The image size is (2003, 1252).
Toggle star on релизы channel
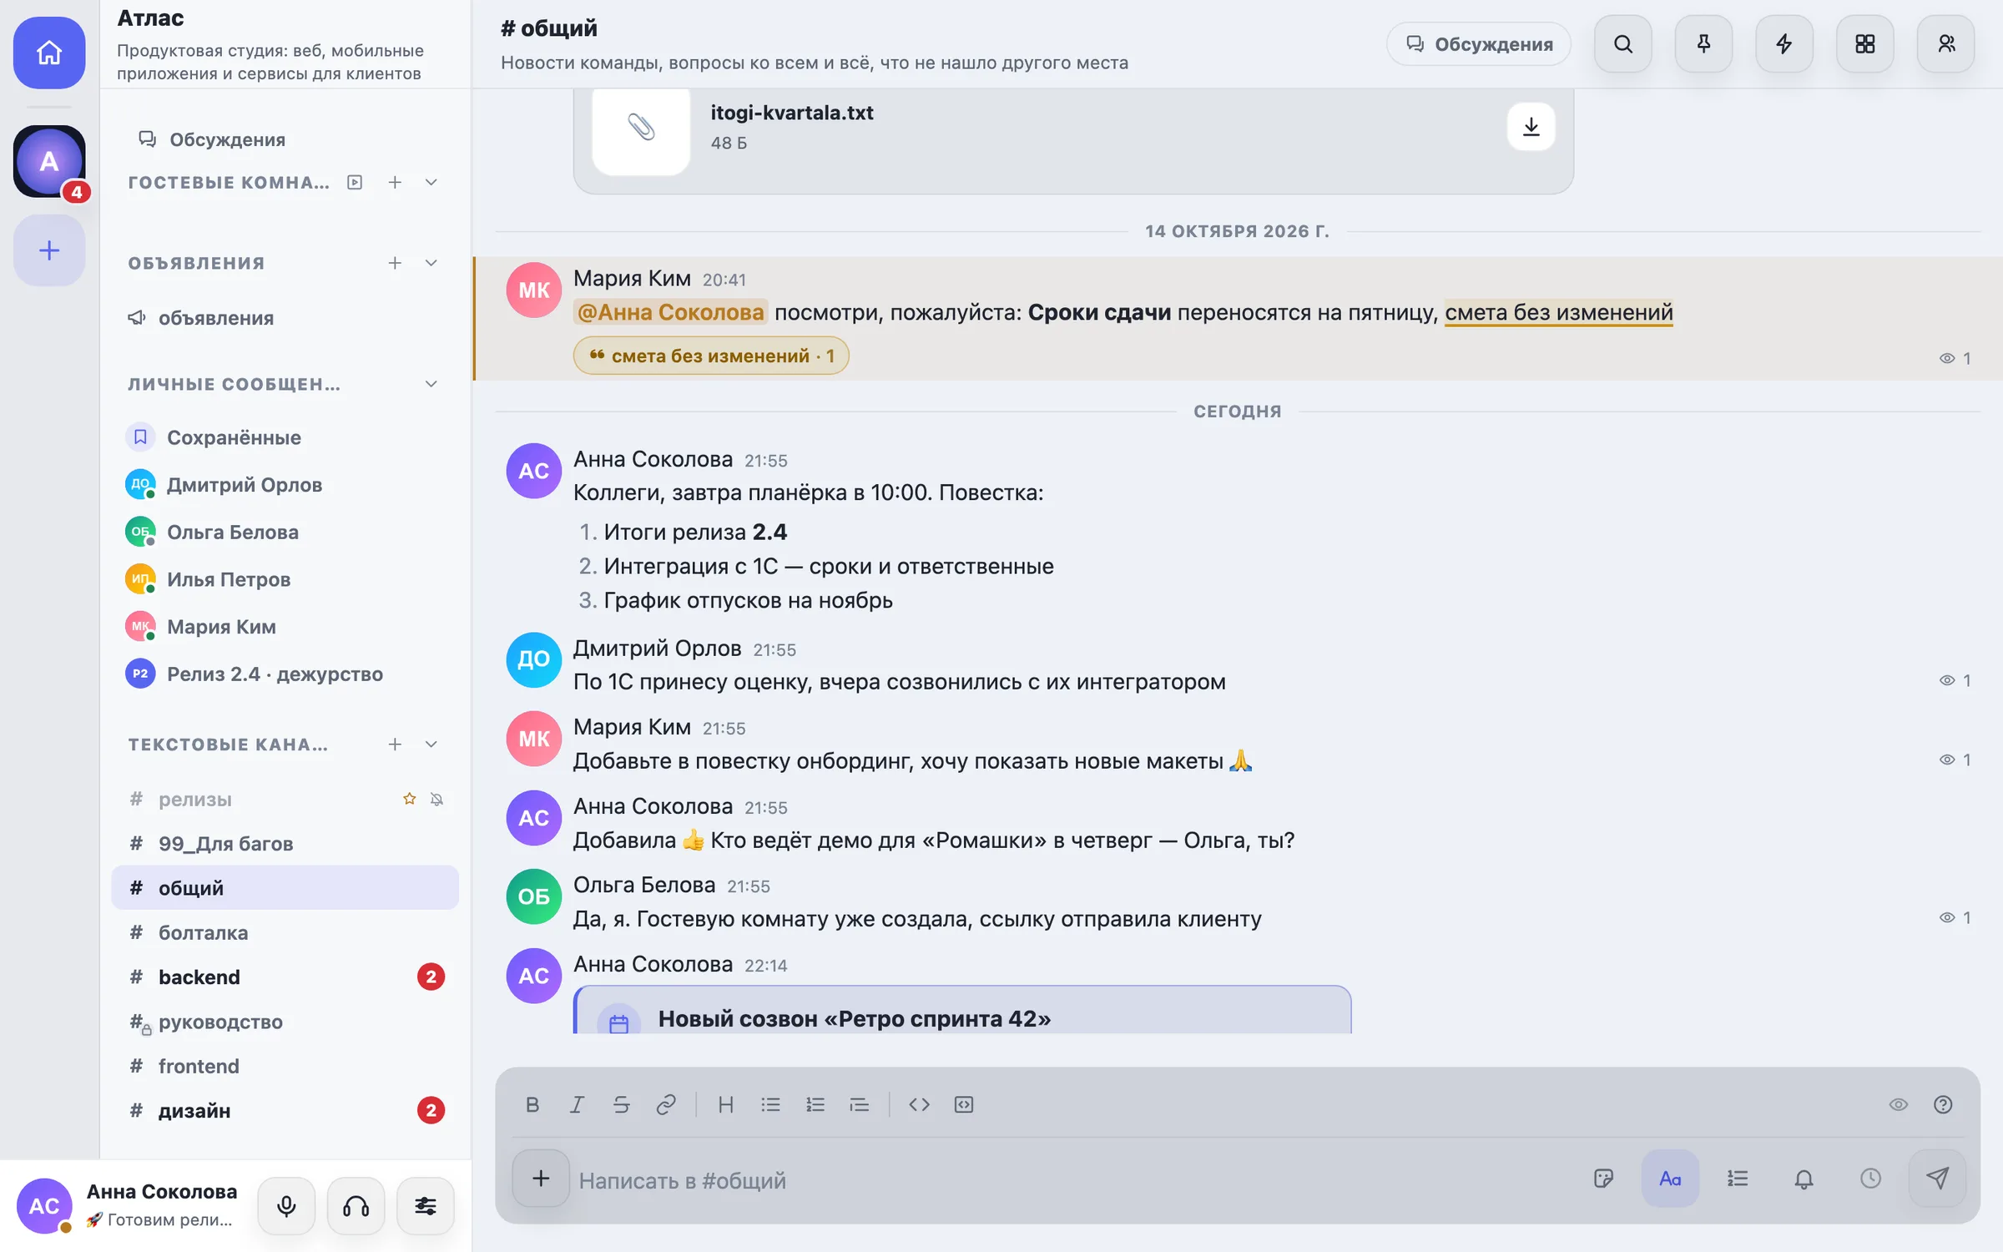pyautogui.click(x=409, y=799)
